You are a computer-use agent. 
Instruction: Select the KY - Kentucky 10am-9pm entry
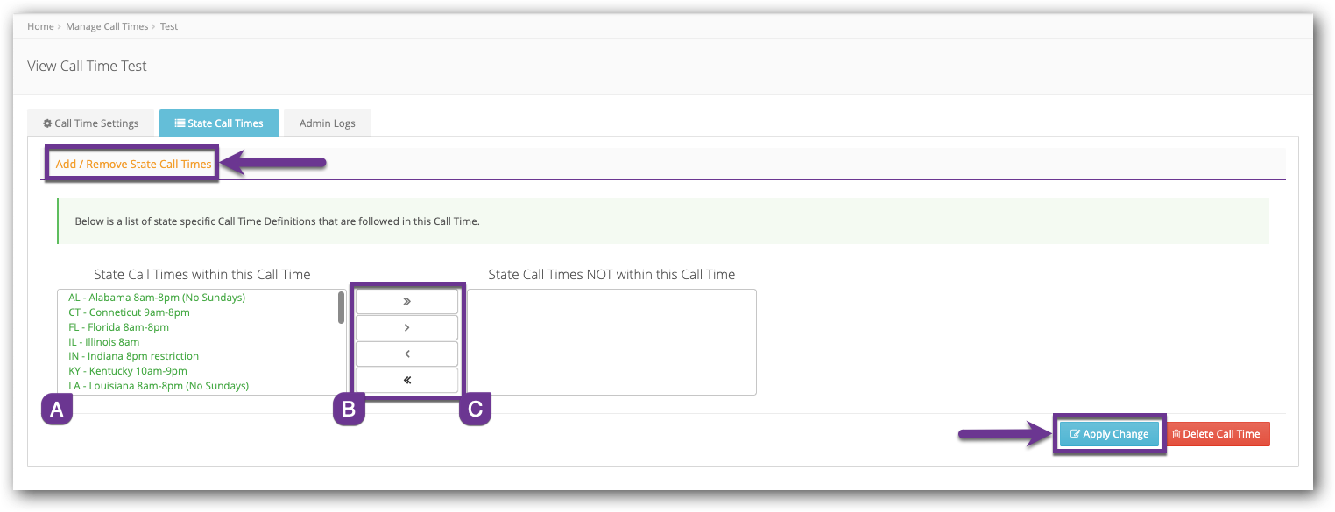(128, 370)
